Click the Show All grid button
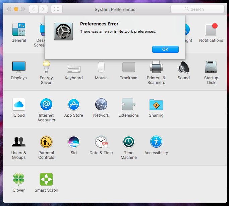This screenshot has height=206, width=229. 57,9
